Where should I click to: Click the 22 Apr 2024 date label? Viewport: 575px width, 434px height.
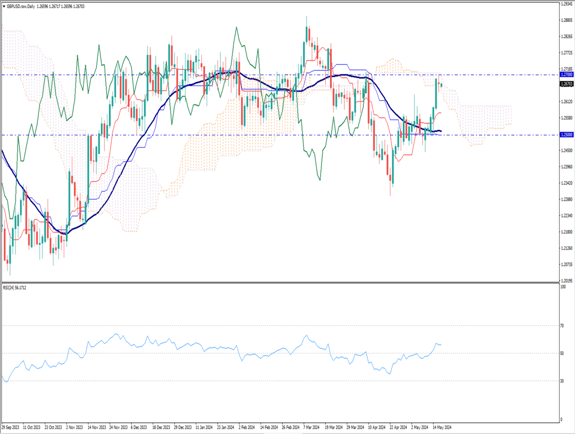(x=398, y=428)
